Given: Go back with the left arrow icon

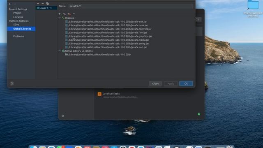Looking at the screenshot, I should [x=10, y=4].
